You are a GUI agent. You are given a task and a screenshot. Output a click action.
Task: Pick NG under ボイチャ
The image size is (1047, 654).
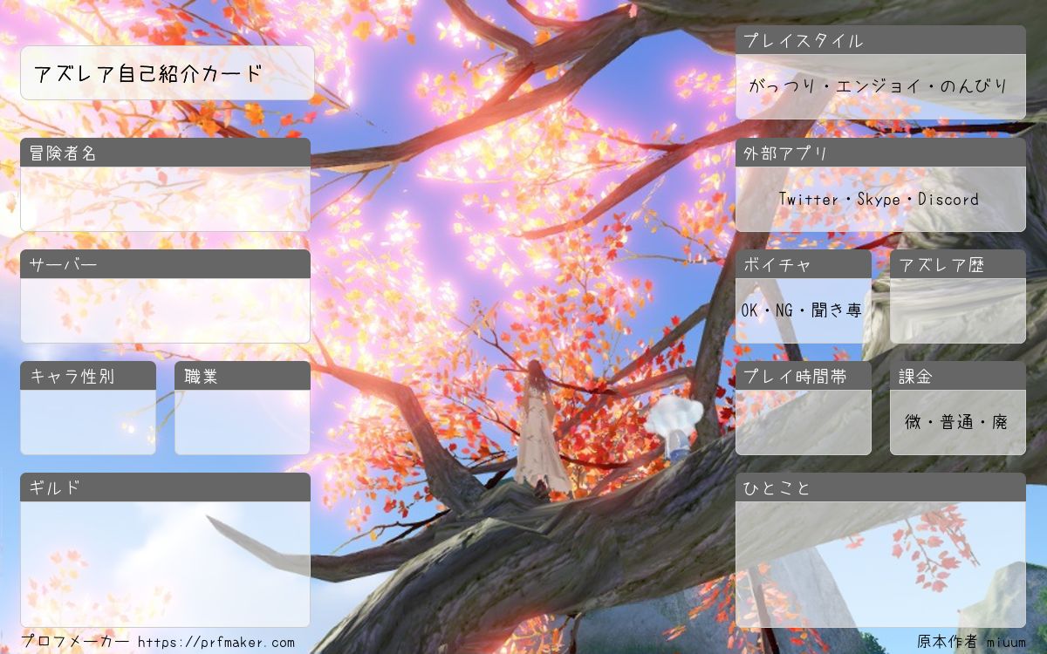(784, 310)
